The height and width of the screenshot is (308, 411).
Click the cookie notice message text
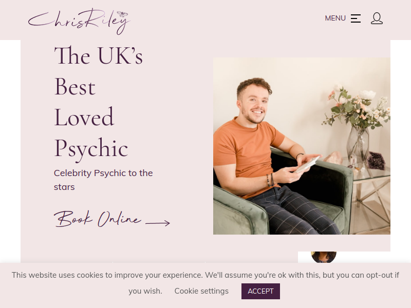[x=205, y=283]
